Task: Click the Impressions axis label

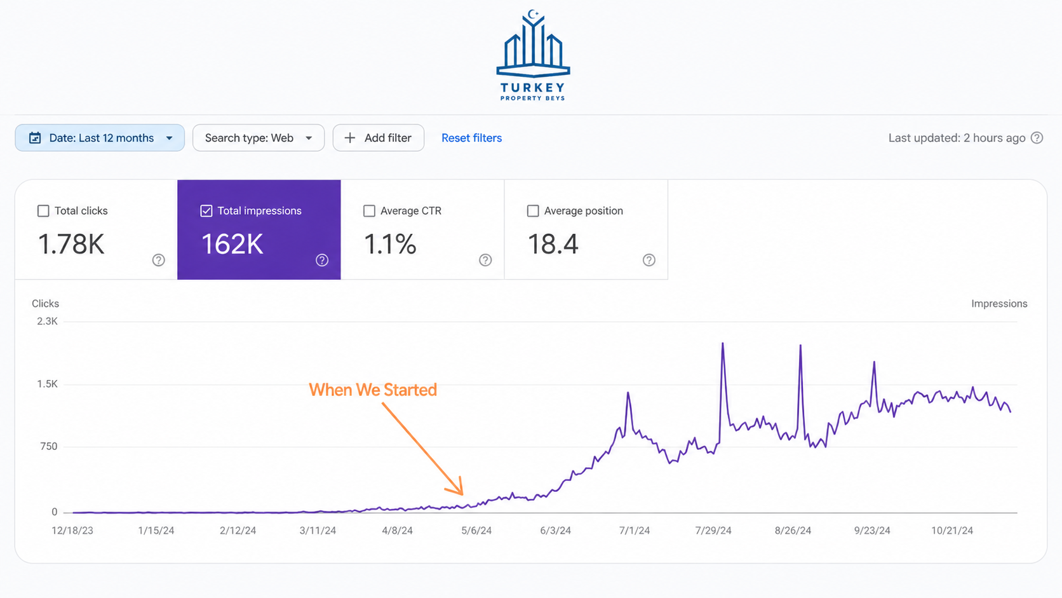Action: (x=999, y=304)
